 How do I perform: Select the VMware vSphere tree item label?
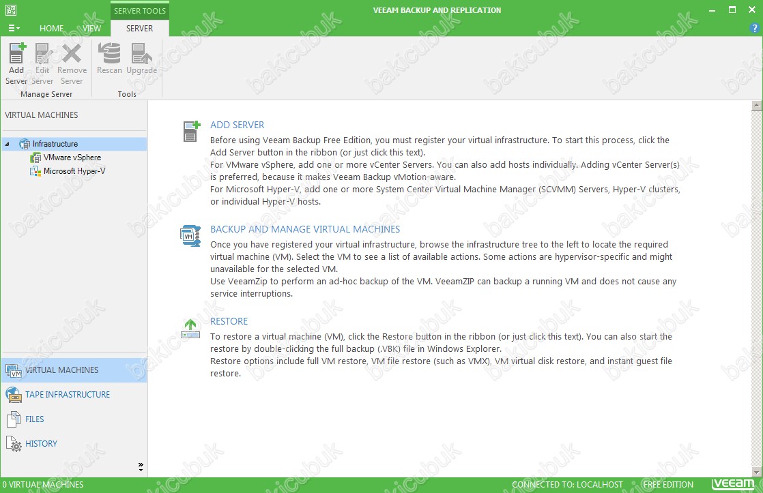(72, 158)
